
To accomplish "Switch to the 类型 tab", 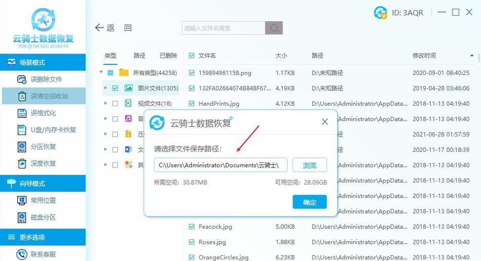I will 110,56.
